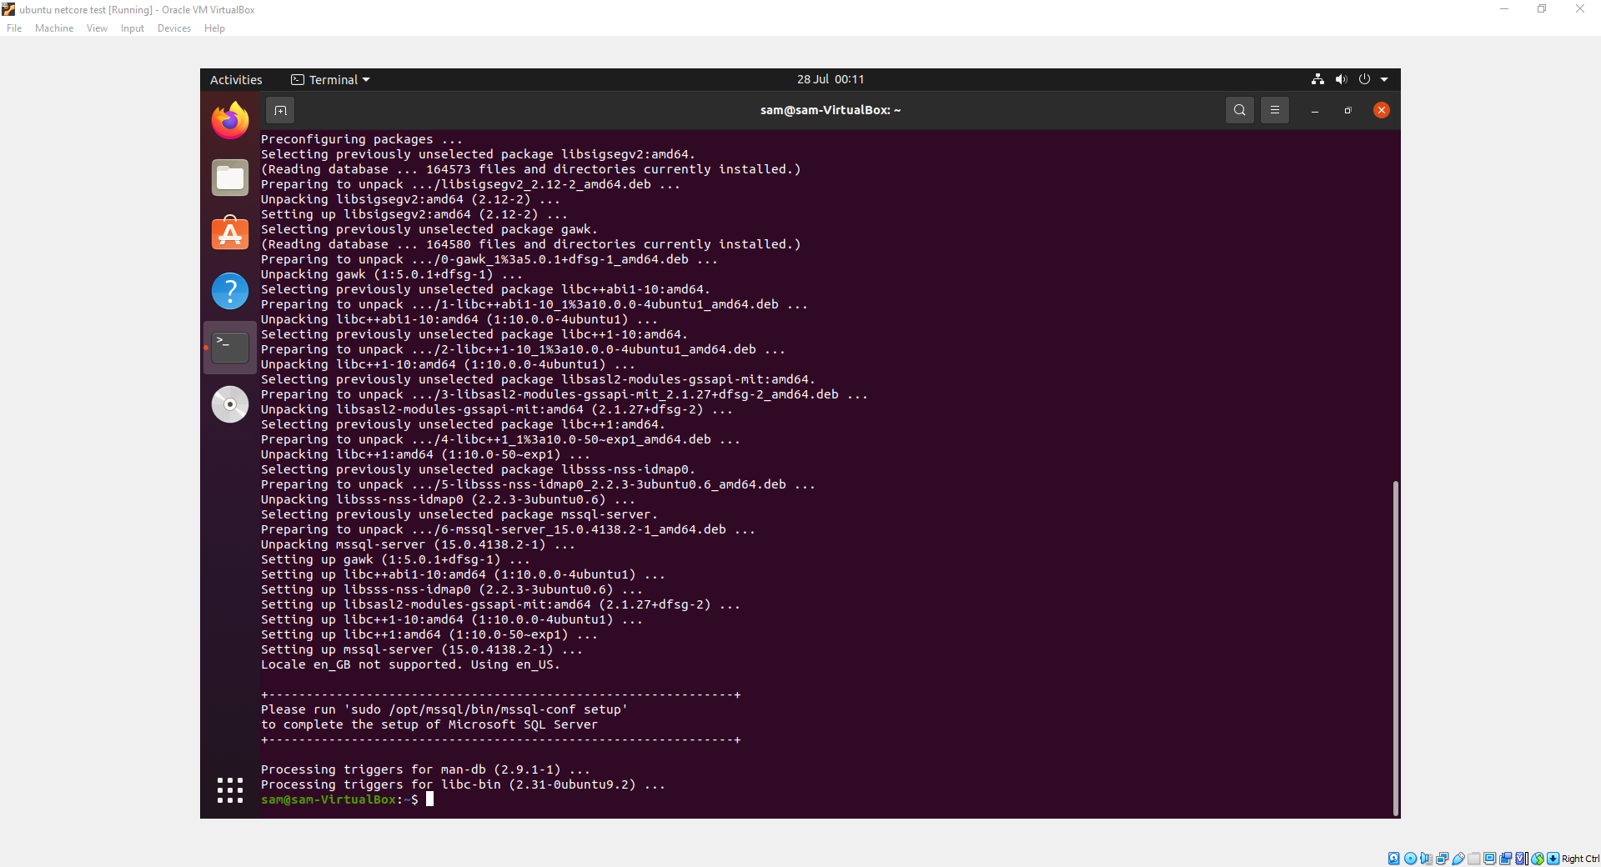Open the VirtualBox File menu

14,28
